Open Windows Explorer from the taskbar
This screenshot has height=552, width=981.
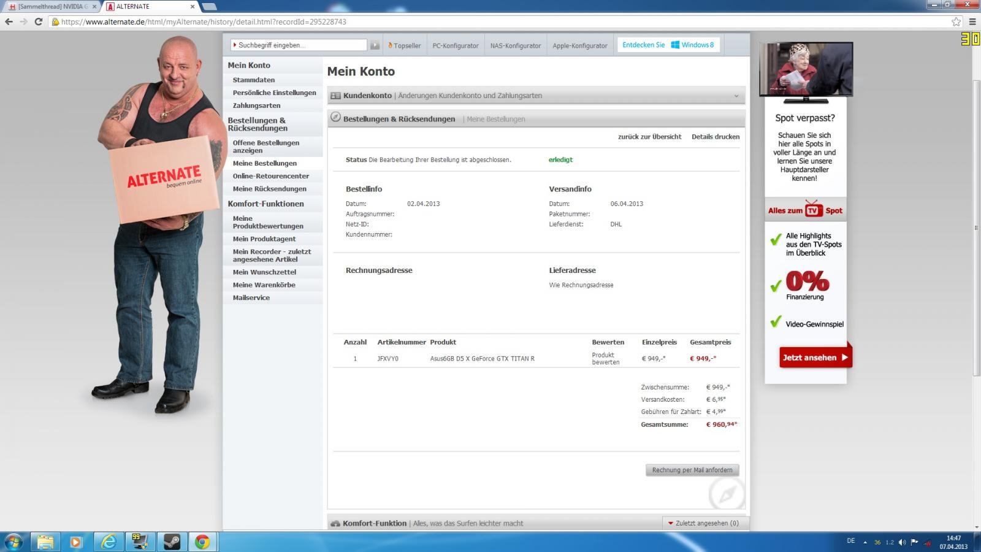tap(45, 542)
